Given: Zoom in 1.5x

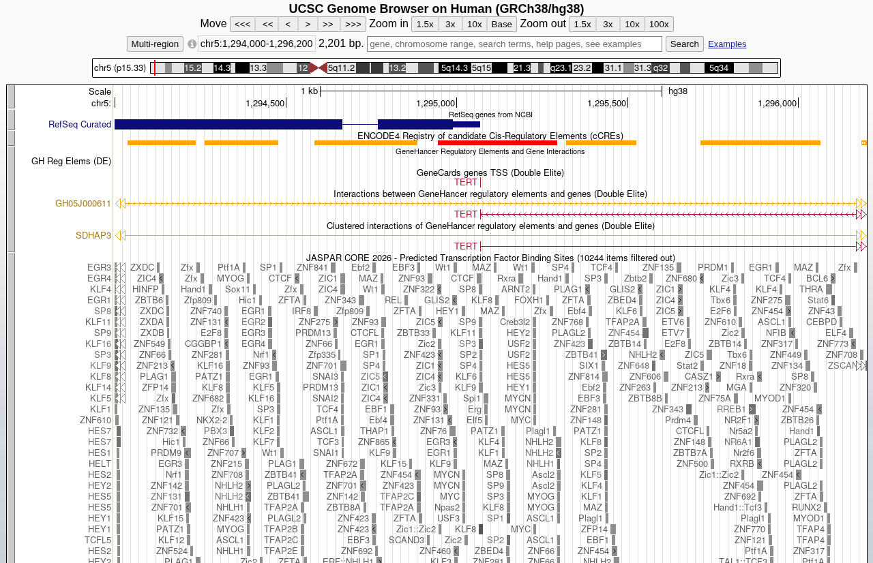Looking at the screenshot, I should point(424,25).
